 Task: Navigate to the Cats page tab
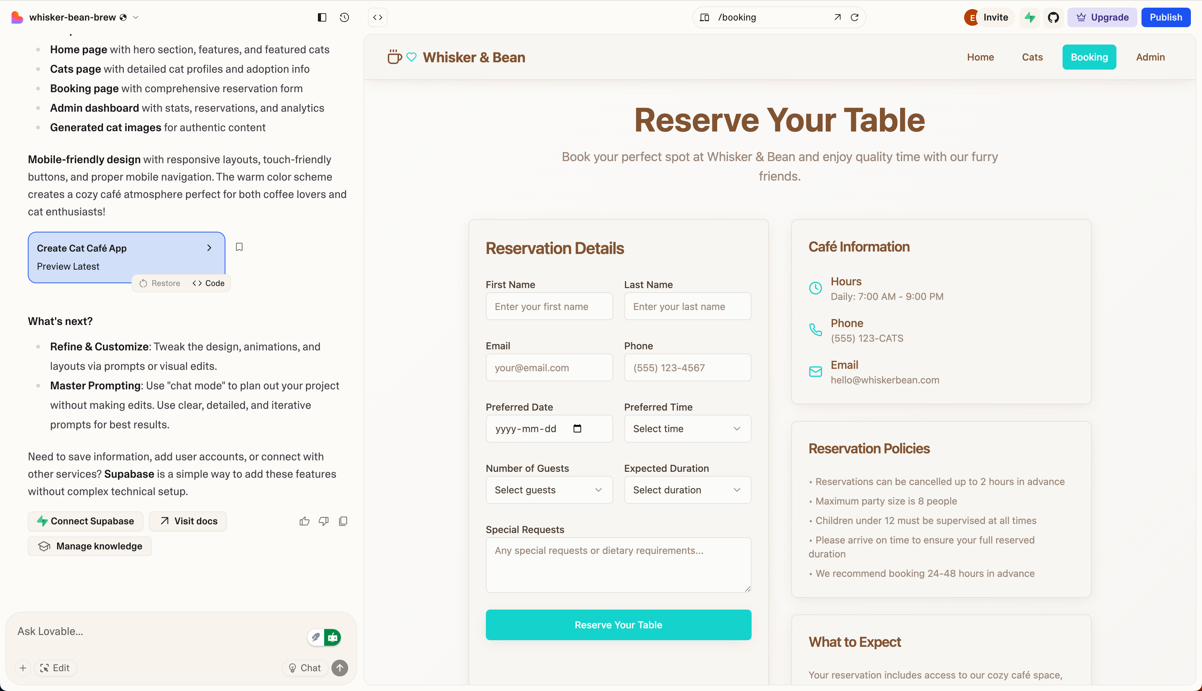tap(1032, 57)
